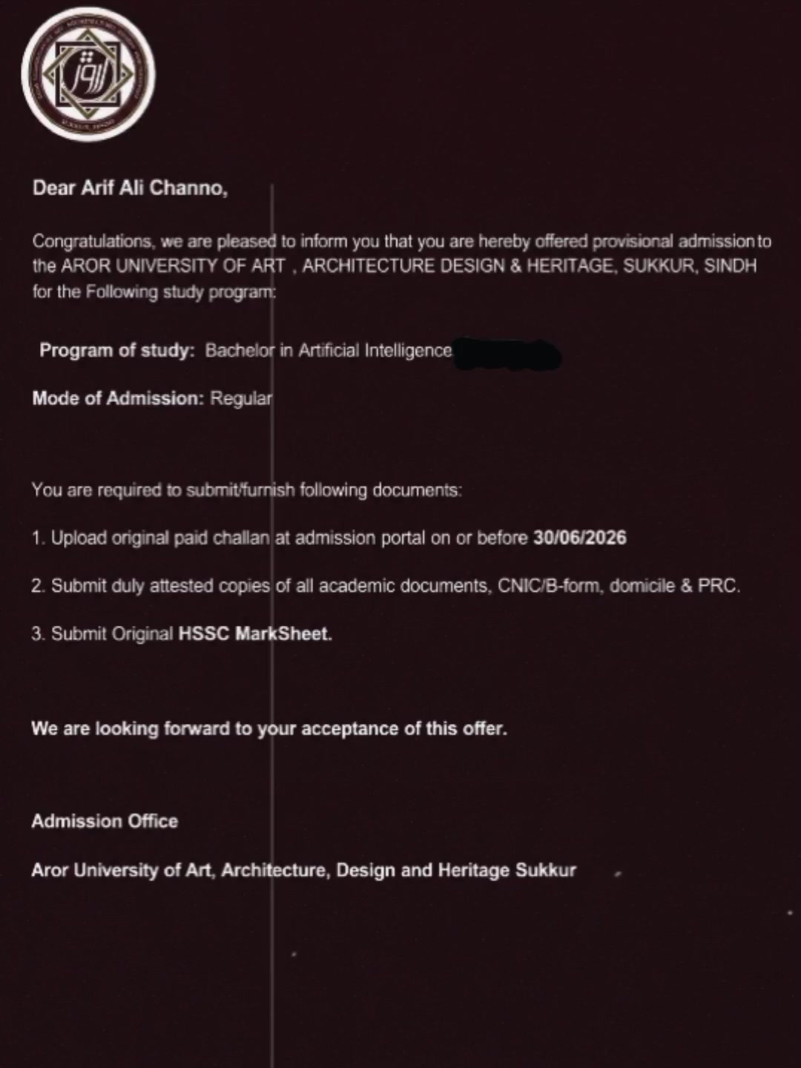Click list item 2 about attested copies
This screenshot has height=1068, width=801.
tap(386, 586)
